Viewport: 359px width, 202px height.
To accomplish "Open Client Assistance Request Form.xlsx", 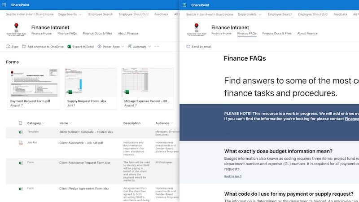I will (x=85, y=163).
